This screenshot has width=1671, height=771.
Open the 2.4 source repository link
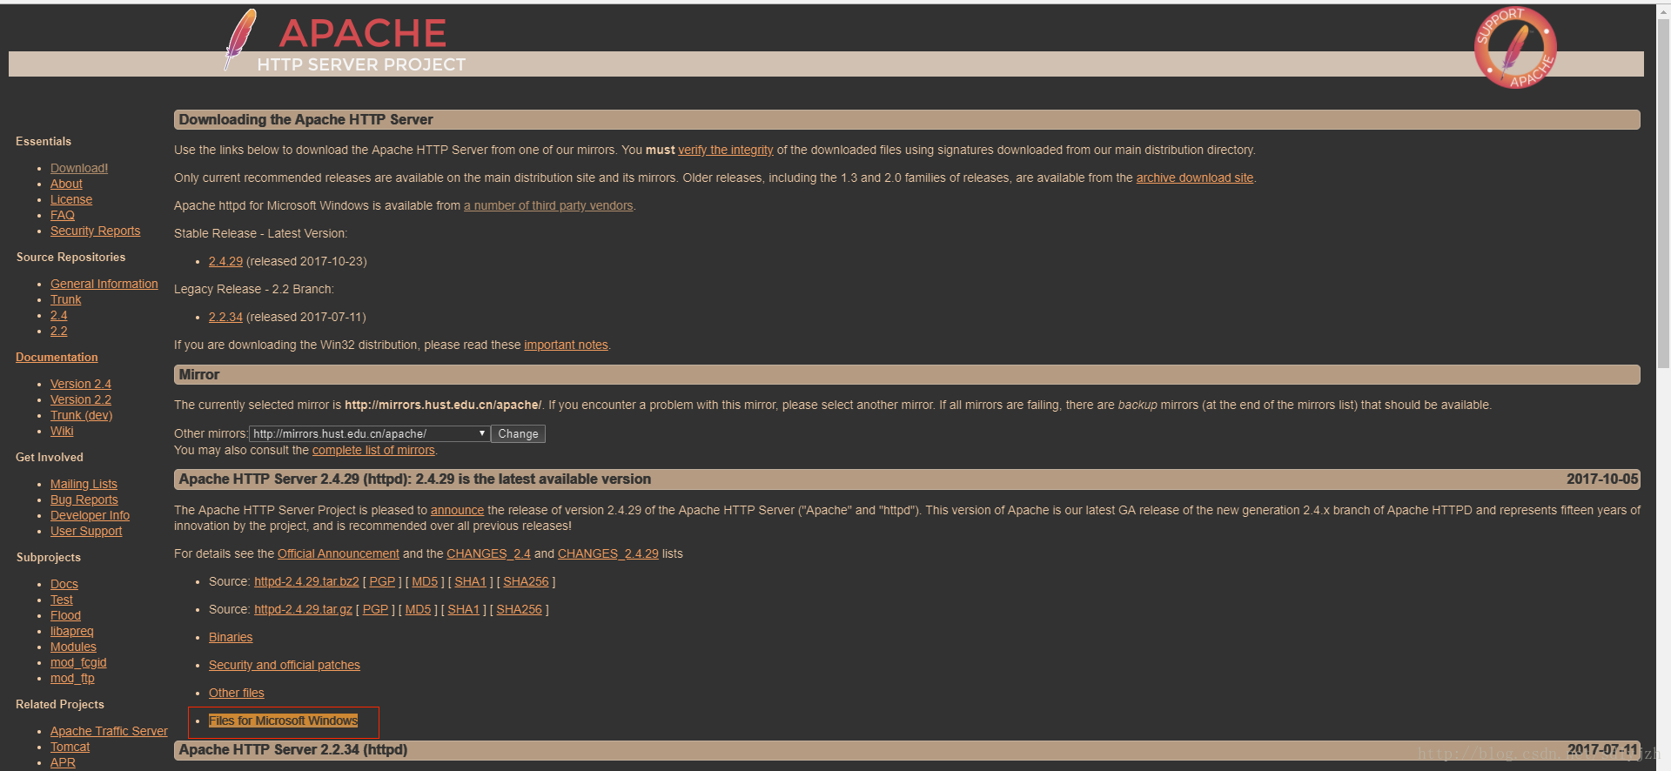[58, 315]
